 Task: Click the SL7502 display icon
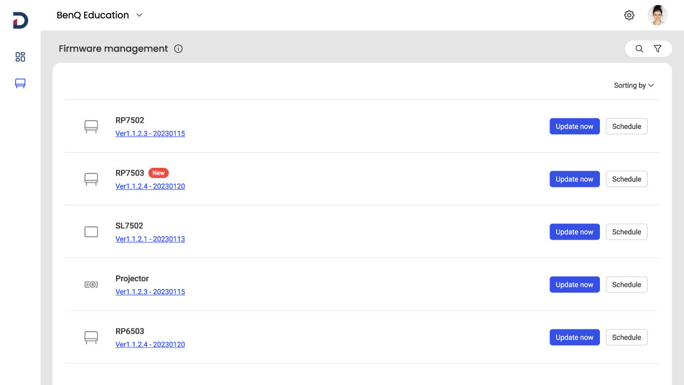(91, 232)
